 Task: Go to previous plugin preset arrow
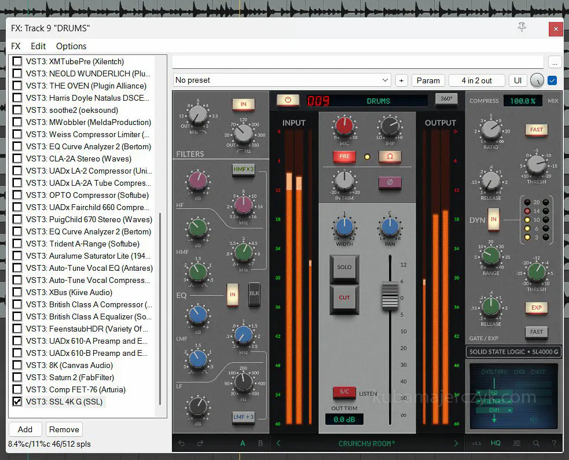click(278, 444)
